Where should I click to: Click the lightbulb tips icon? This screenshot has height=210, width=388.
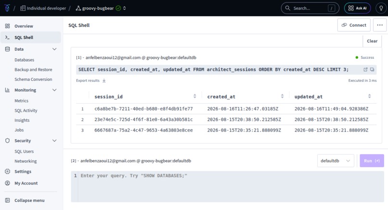(381, 8)
